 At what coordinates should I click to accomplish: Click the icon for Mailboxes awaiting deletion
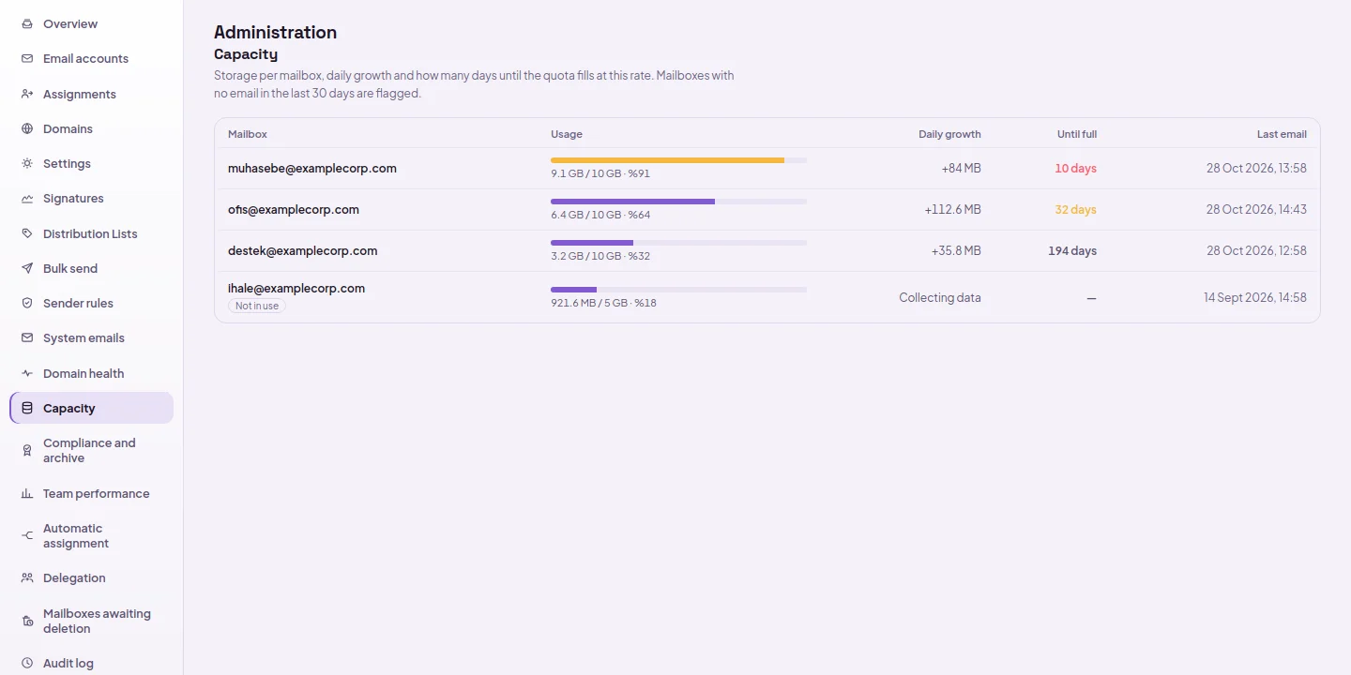(27, 621)
